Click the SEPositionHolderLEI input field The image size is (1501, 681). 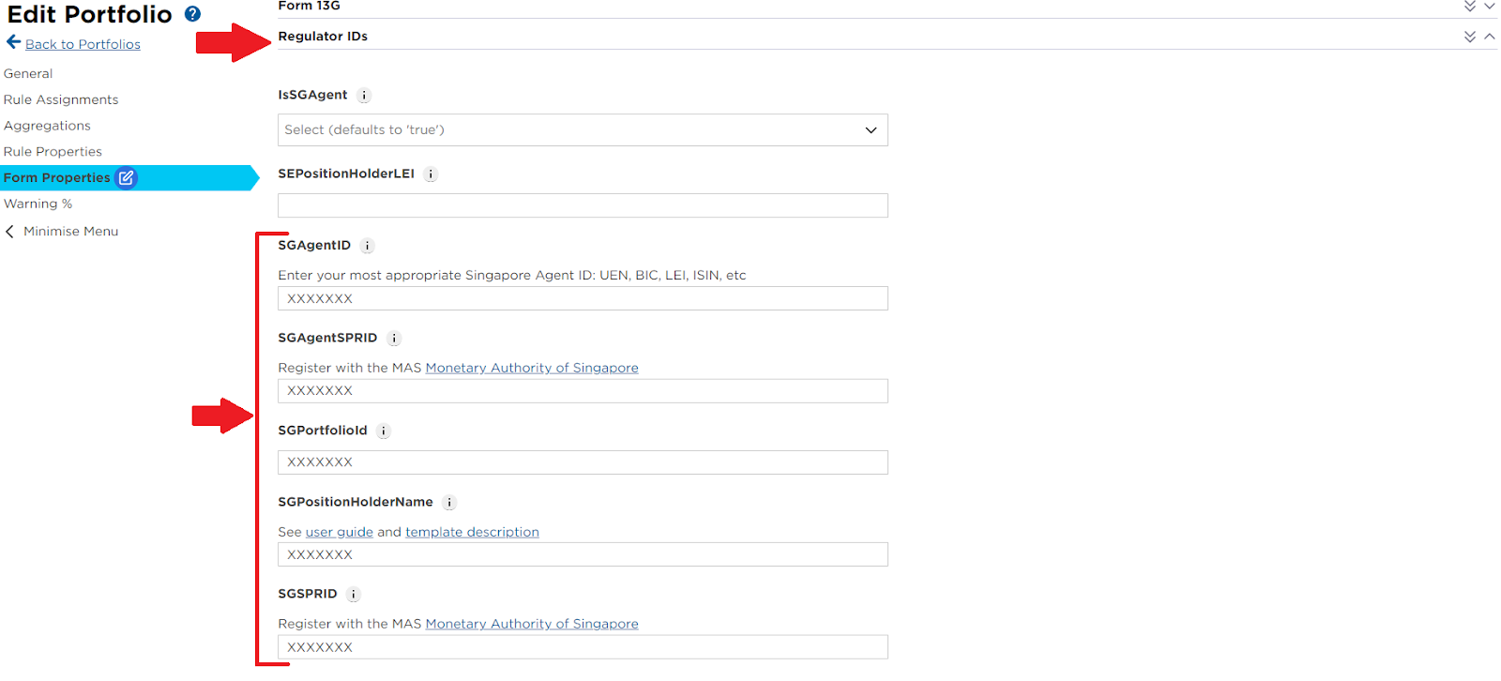(x=583, y=205)
